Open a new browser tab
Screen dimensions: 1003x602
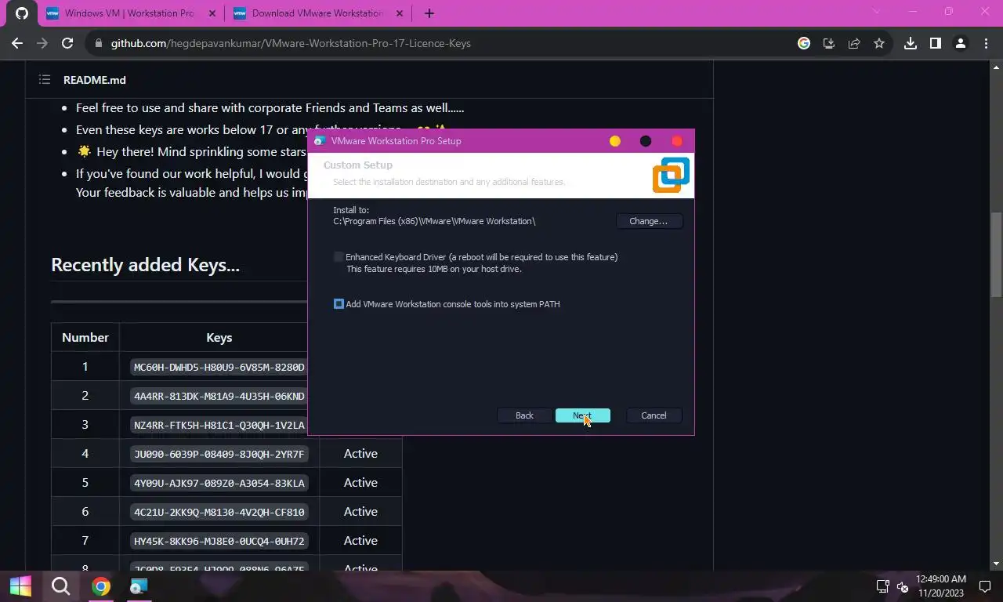pos(429,13)
